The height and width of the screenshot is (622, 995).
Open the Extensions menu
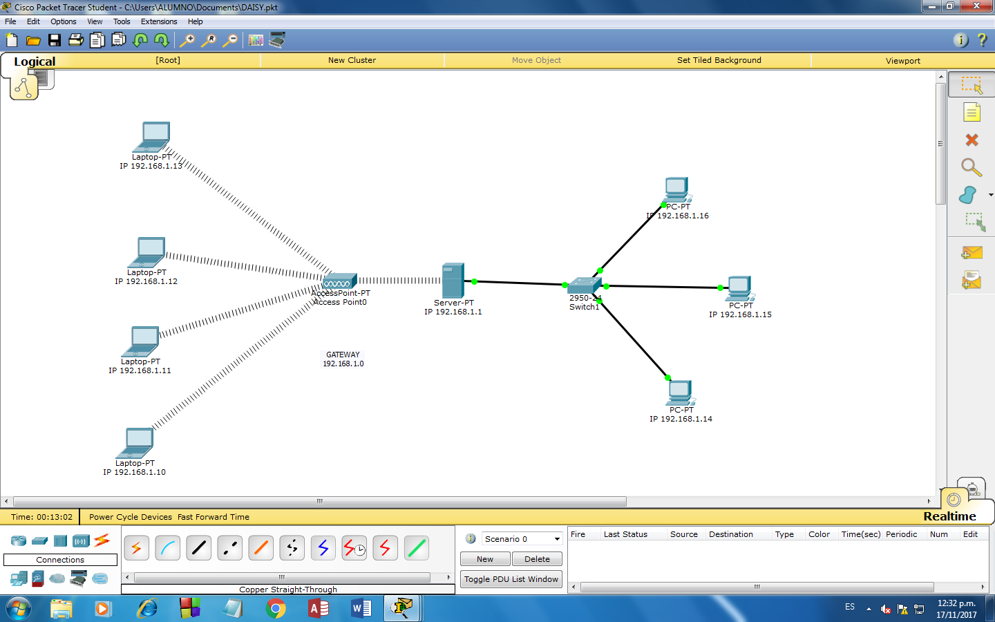[x=158, y=21]
